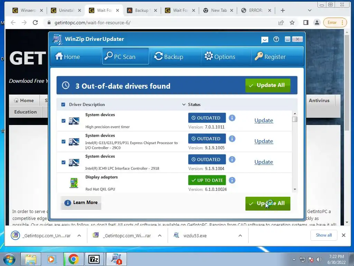Uncheck the ICH9 LPC Interface Controller checkbox
The height and width of the screenshot is (266, 354).
(64, 162)
